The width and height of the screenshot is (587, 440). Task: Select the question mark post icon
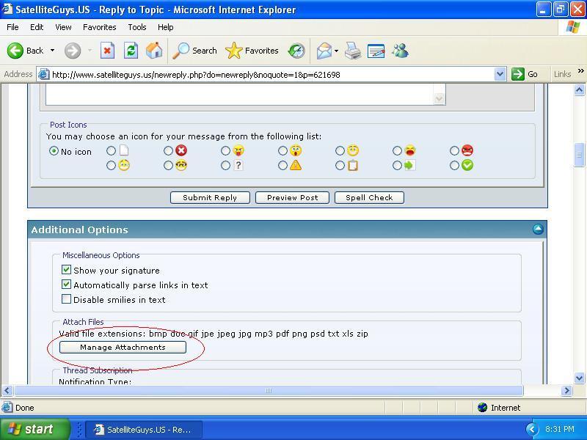[x=225, y=166]
